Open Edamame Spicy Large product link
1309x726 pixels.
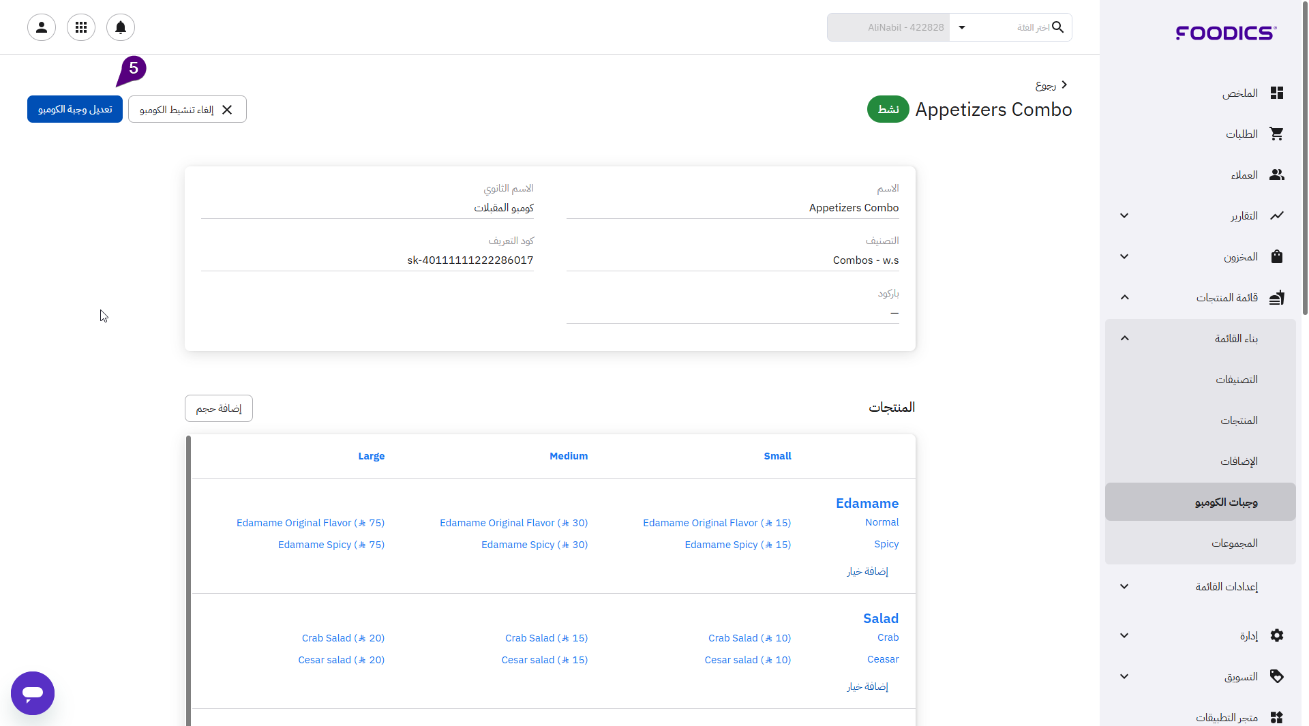point(331,545)
